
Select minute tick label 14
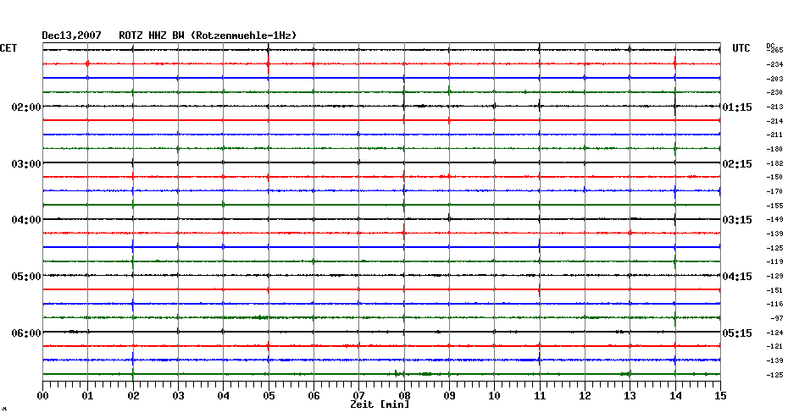pos(675,396)
